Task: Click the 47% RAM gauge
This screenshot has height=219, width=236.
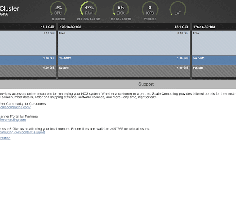Action: pyautogui.click(x=89, y=8)
